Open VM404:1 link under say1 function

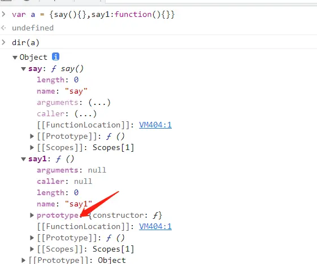coord(155,226)
